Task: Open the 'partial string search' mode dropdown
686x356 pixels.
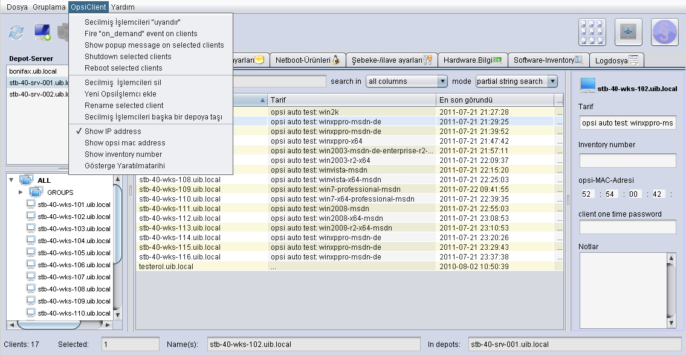Action: click(516, 81)
